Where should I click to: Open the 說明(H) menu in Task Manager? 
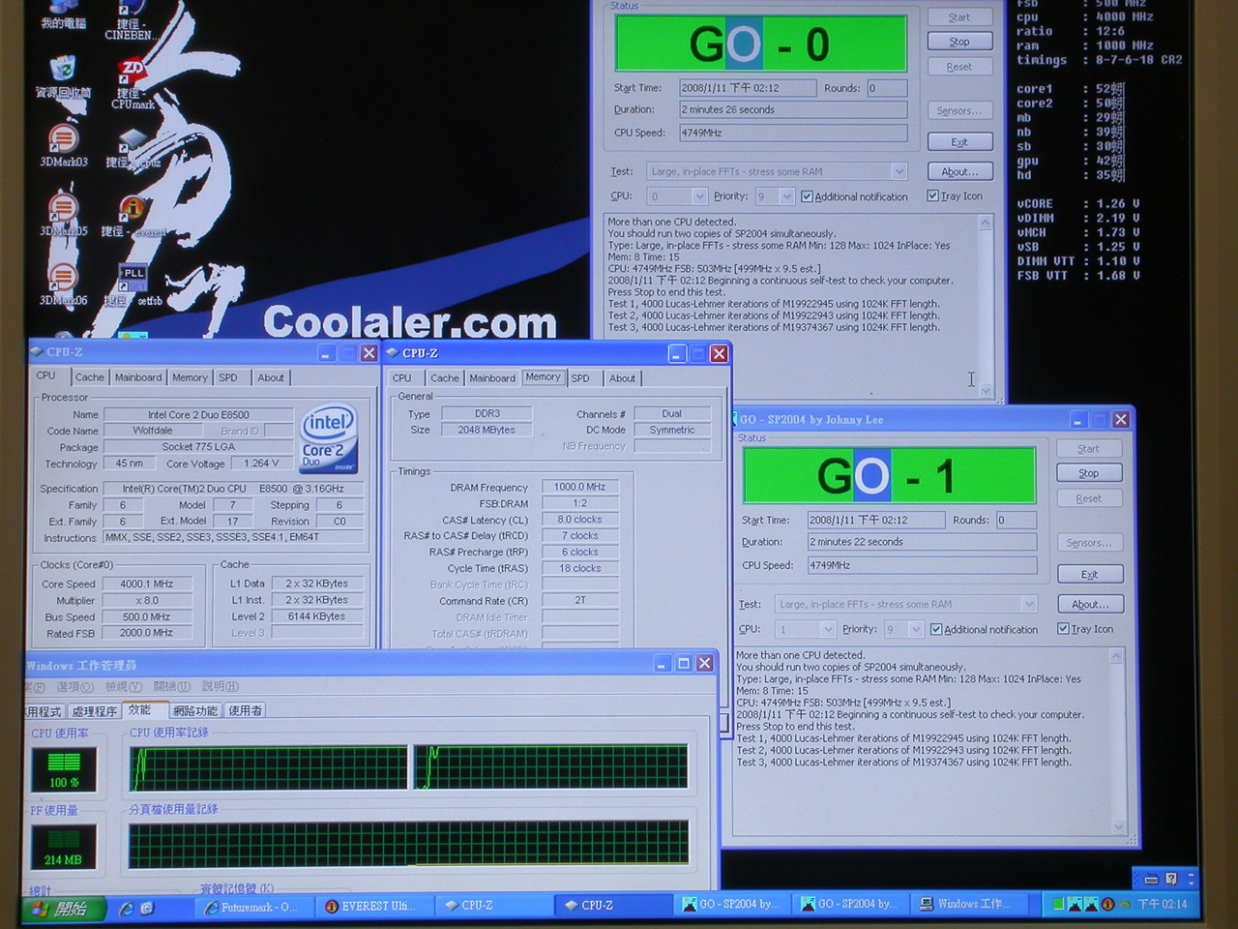click(220, 687)
